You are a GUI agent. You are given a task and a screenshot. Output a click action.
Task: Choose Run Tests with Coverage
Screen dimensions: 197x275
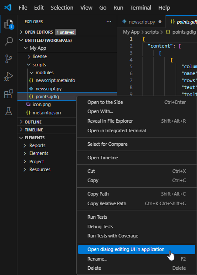click(x=136, y=236)
